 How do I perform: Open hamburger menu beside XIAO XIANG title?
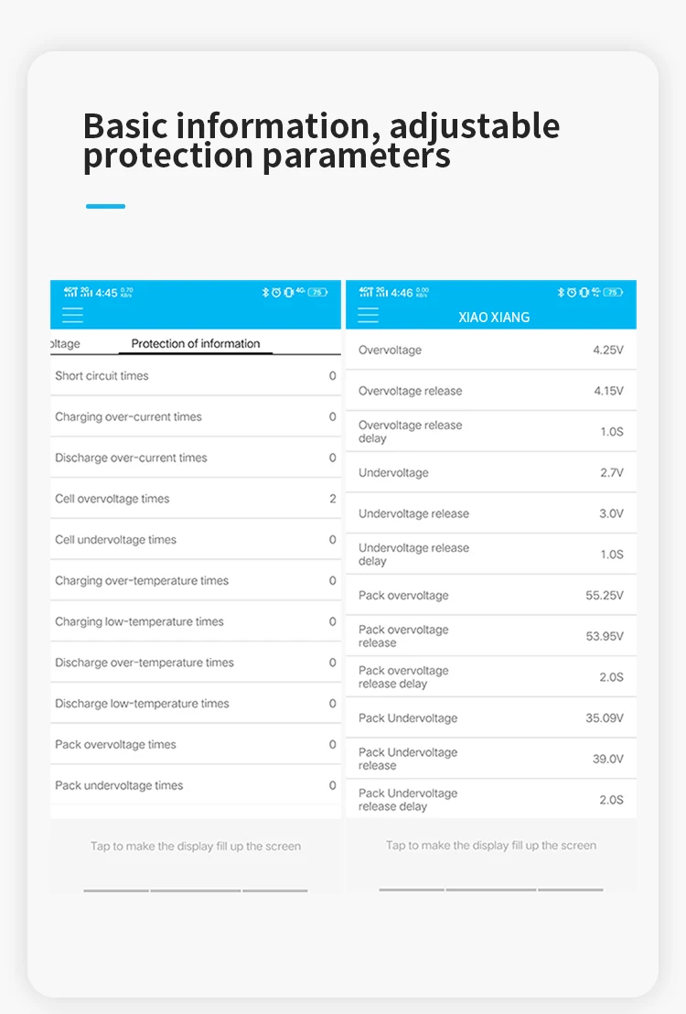[369, 316]
